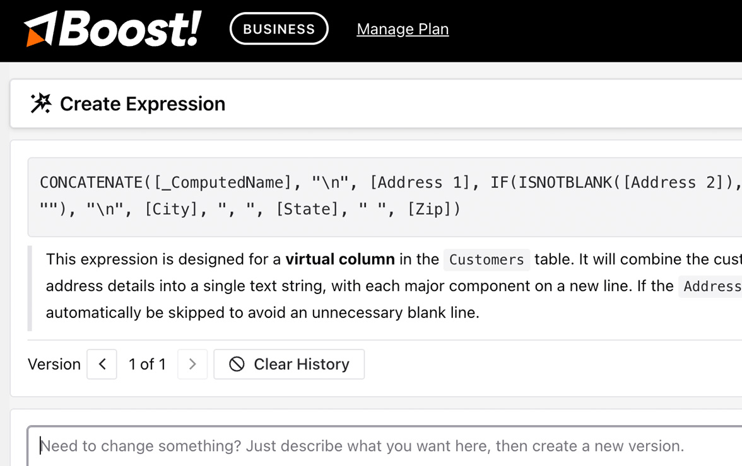Select the BUSINESS plan badge
742x466 pixels.
coord(279,28)
